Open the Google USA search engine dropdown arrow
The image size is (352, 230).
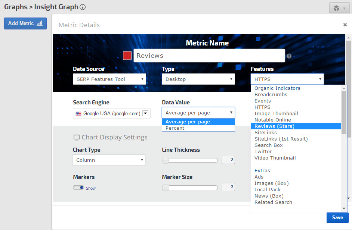(146, 114)
